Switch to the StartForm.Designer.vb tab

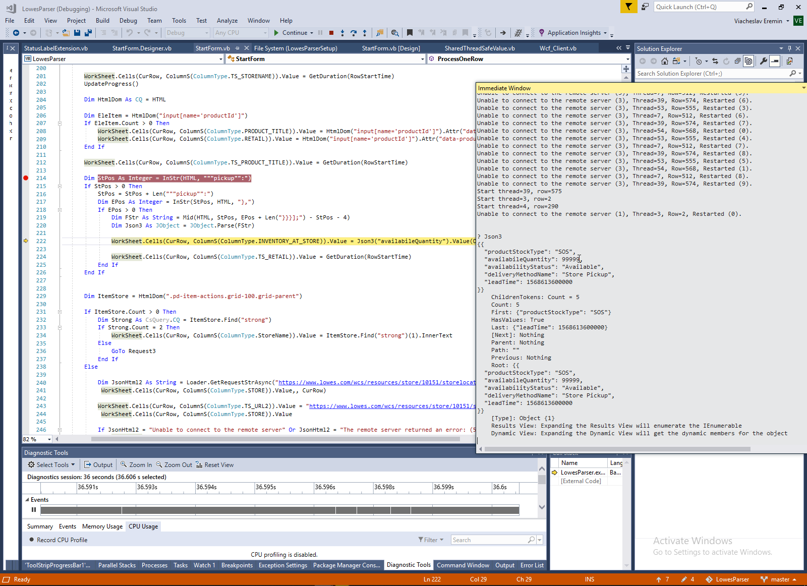tap(142, 48)
